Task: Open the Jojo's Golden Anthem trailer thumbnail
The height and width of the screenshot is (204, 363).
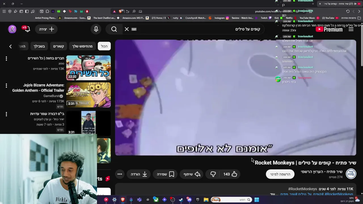Action: 88,95
